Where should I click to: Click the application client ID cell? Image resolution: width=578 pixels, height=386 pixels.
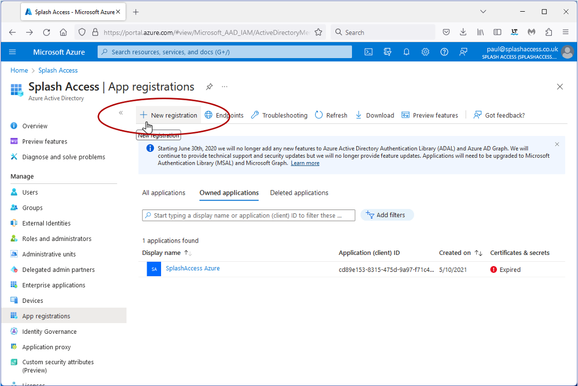[x=387, y=270]
